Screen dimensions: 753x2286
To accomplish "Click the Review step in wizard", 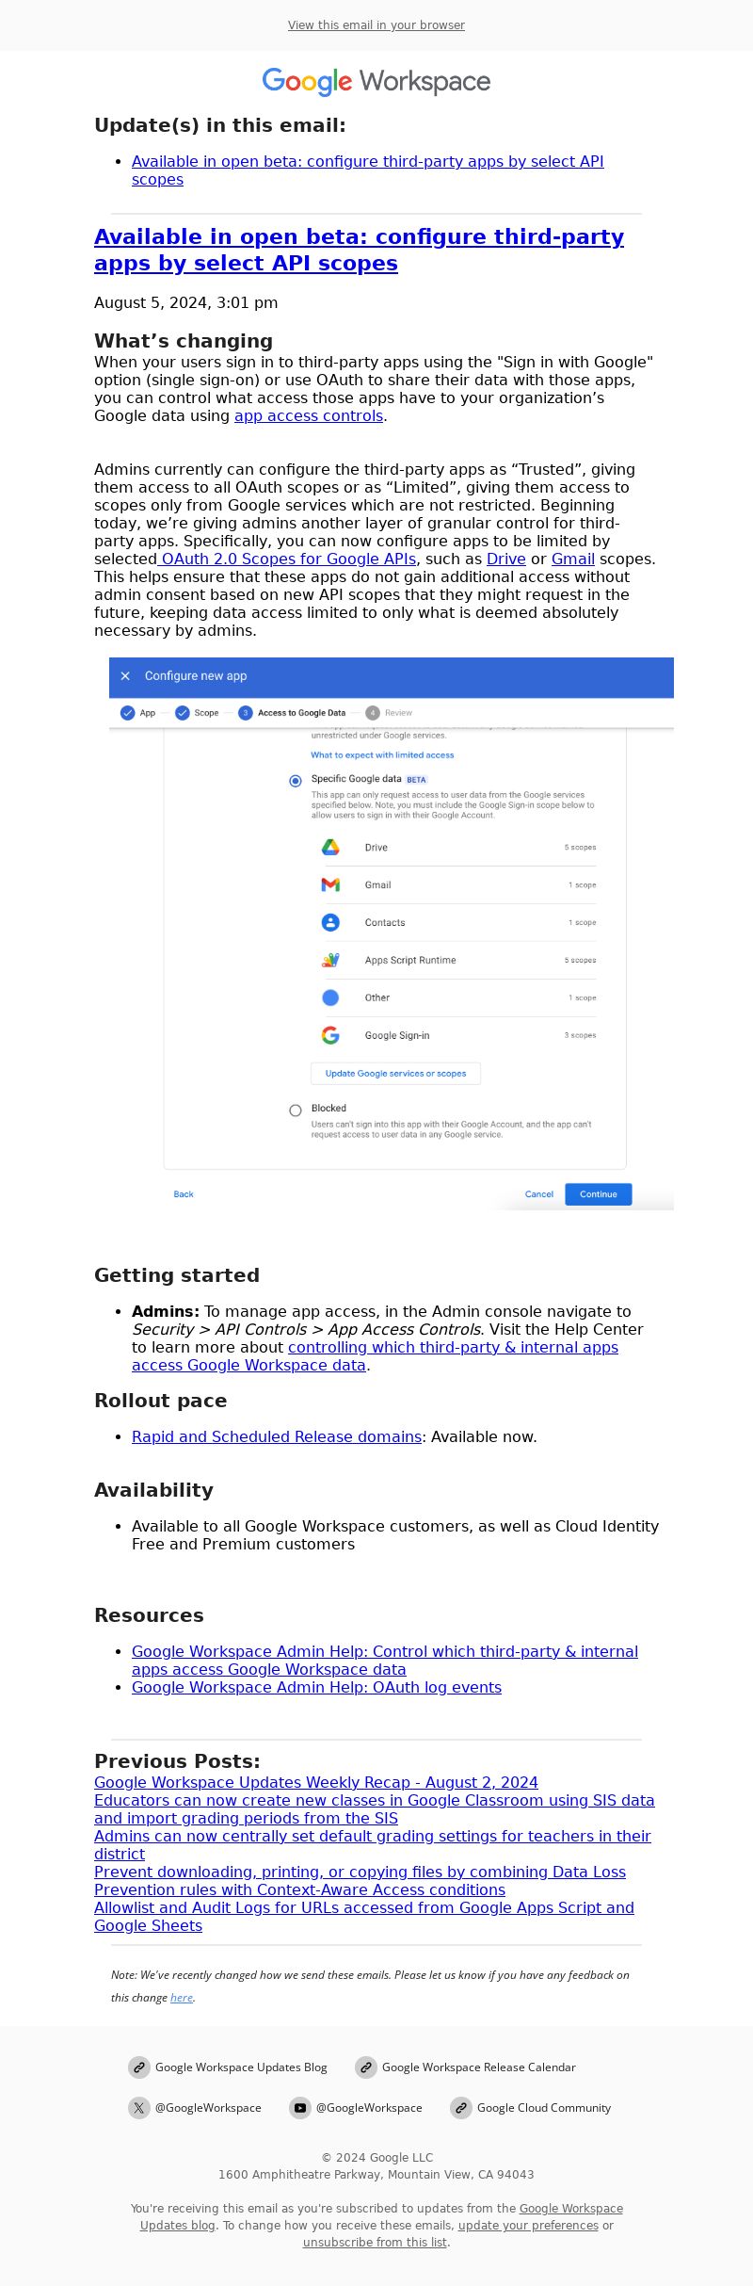I will click(x=389, y=713).
